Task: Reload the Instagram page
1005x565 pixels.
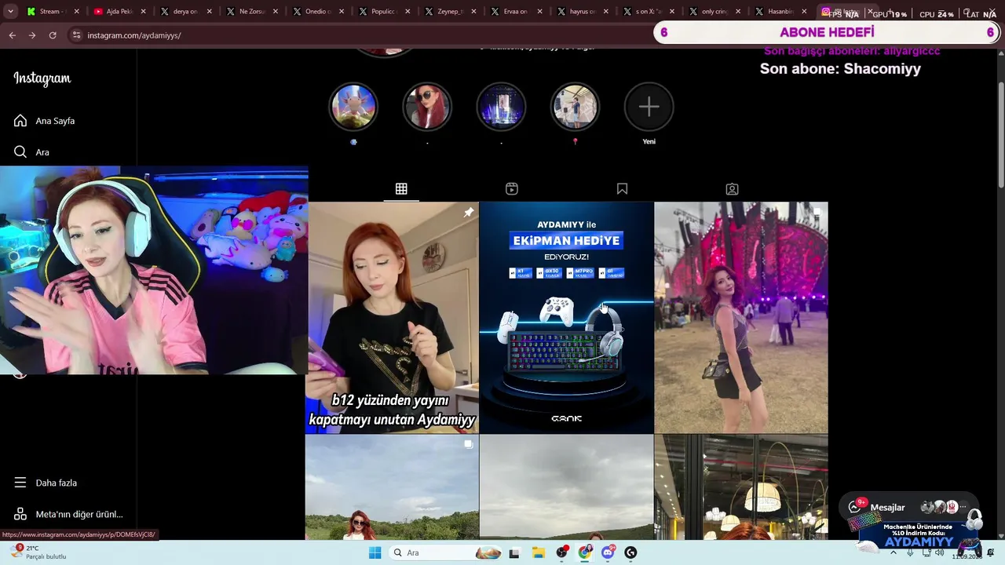Action: (52, 35)
